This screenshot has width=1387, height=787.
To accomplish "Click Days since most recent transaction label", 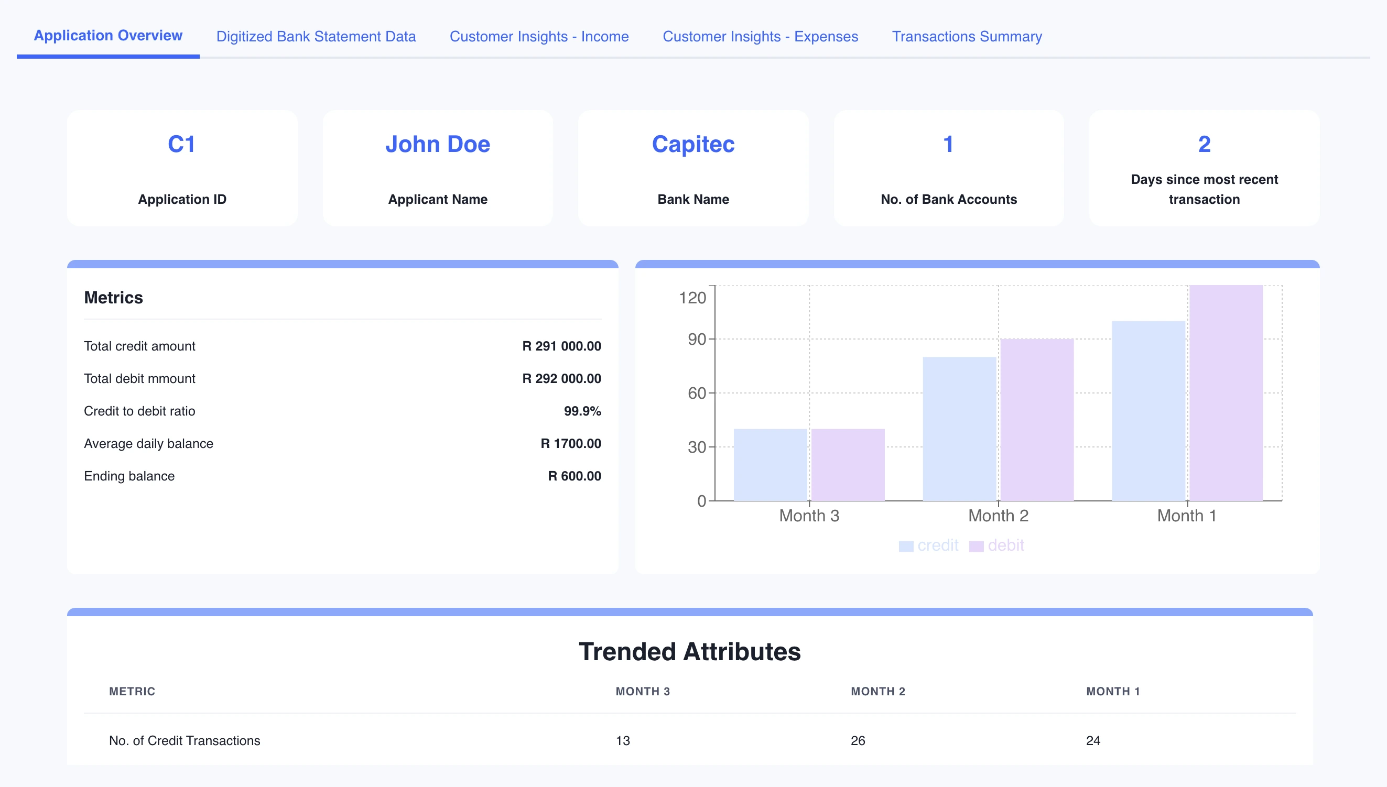I will (x=1204, y=189).
